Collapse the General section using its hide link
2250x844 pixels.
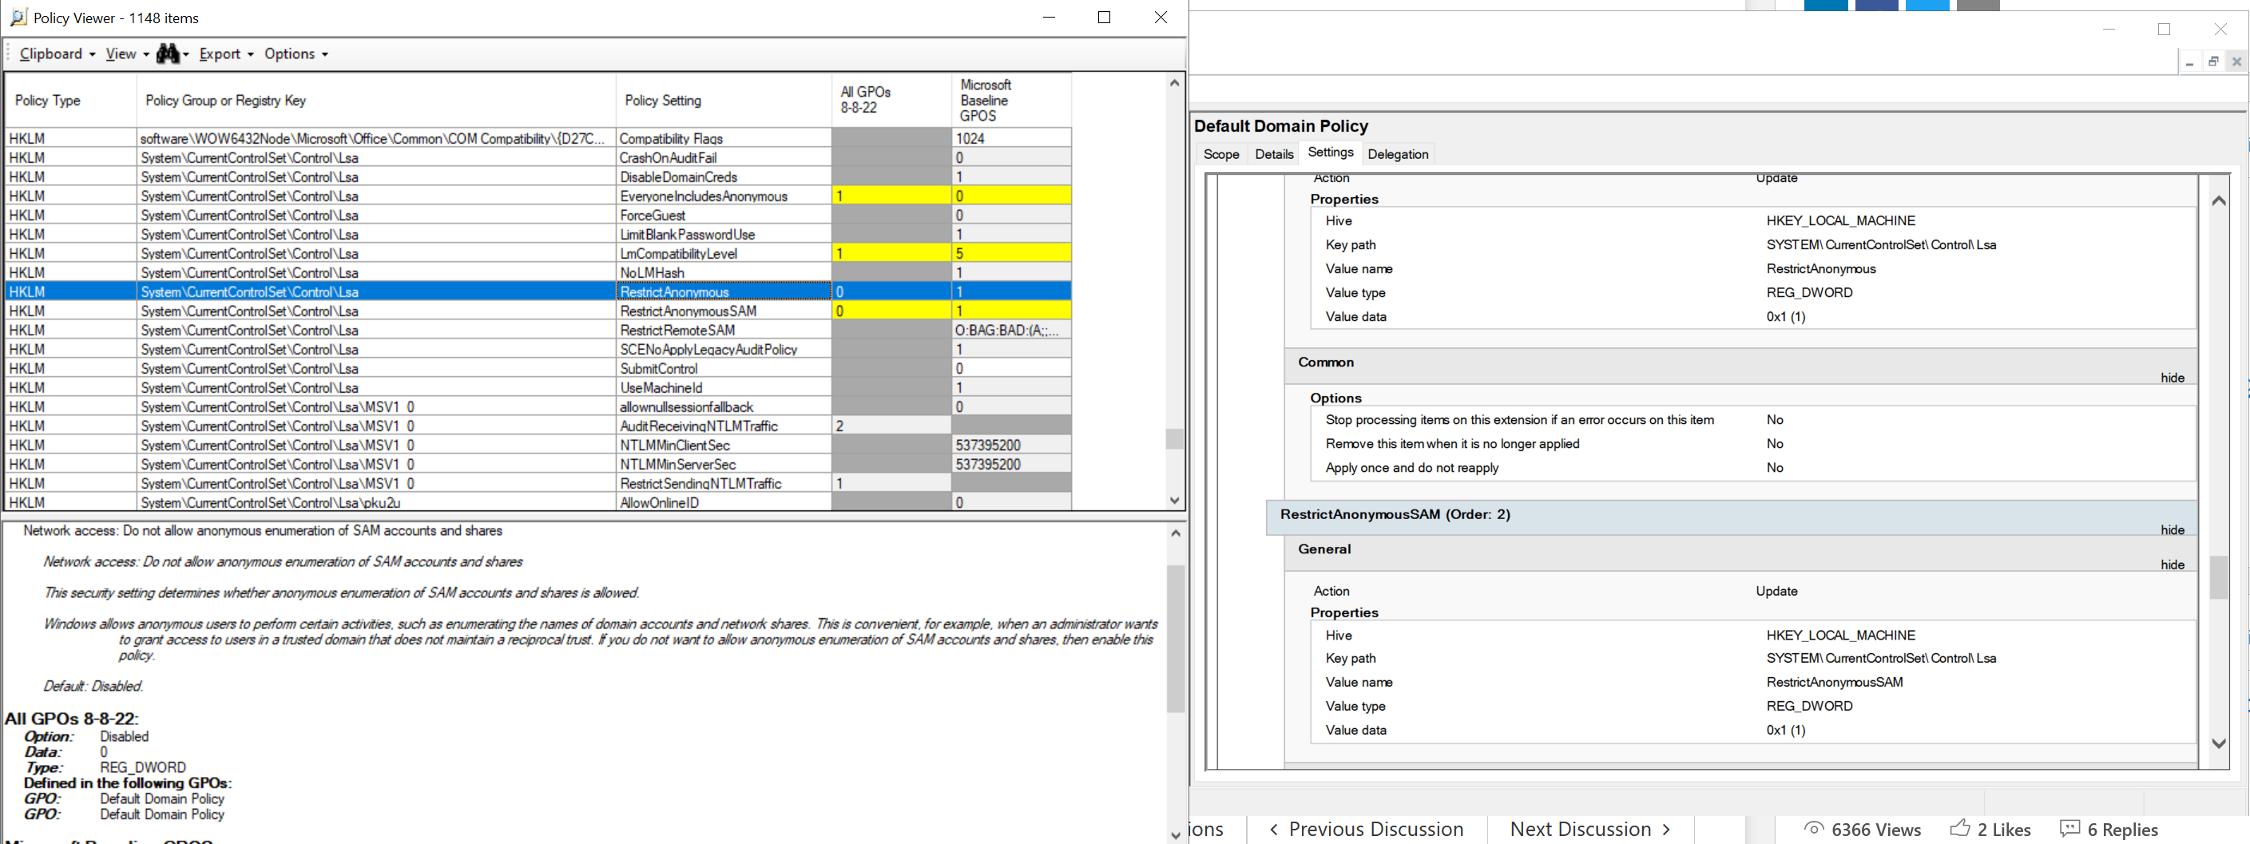tap(2173, 565)
